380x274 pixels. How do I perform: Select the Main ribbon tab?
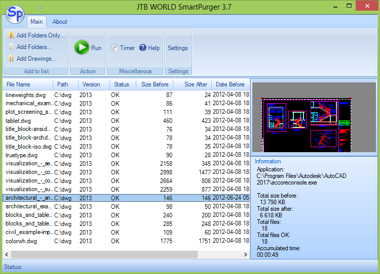coord(36,22)
